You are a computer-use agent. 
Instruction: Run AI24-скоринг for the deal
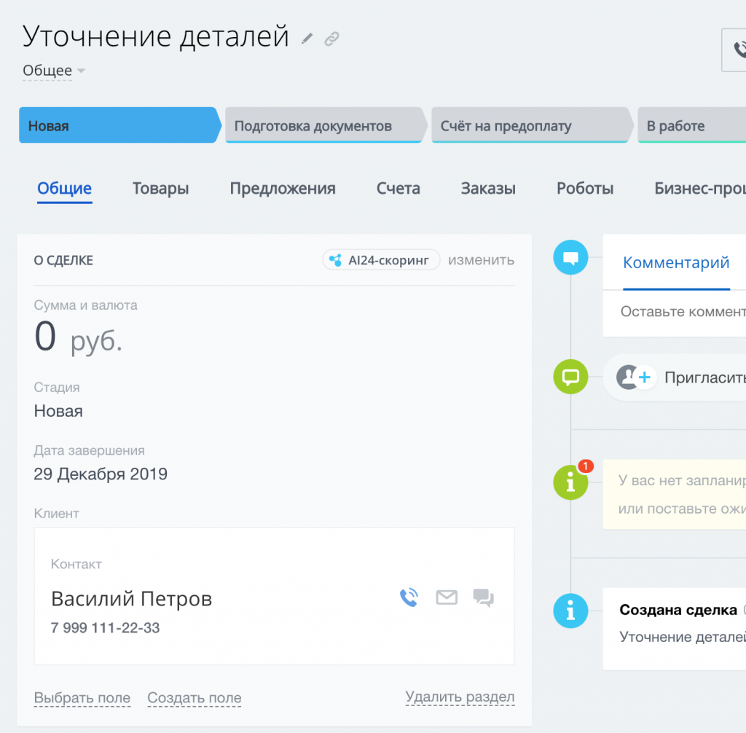(380, 259)
